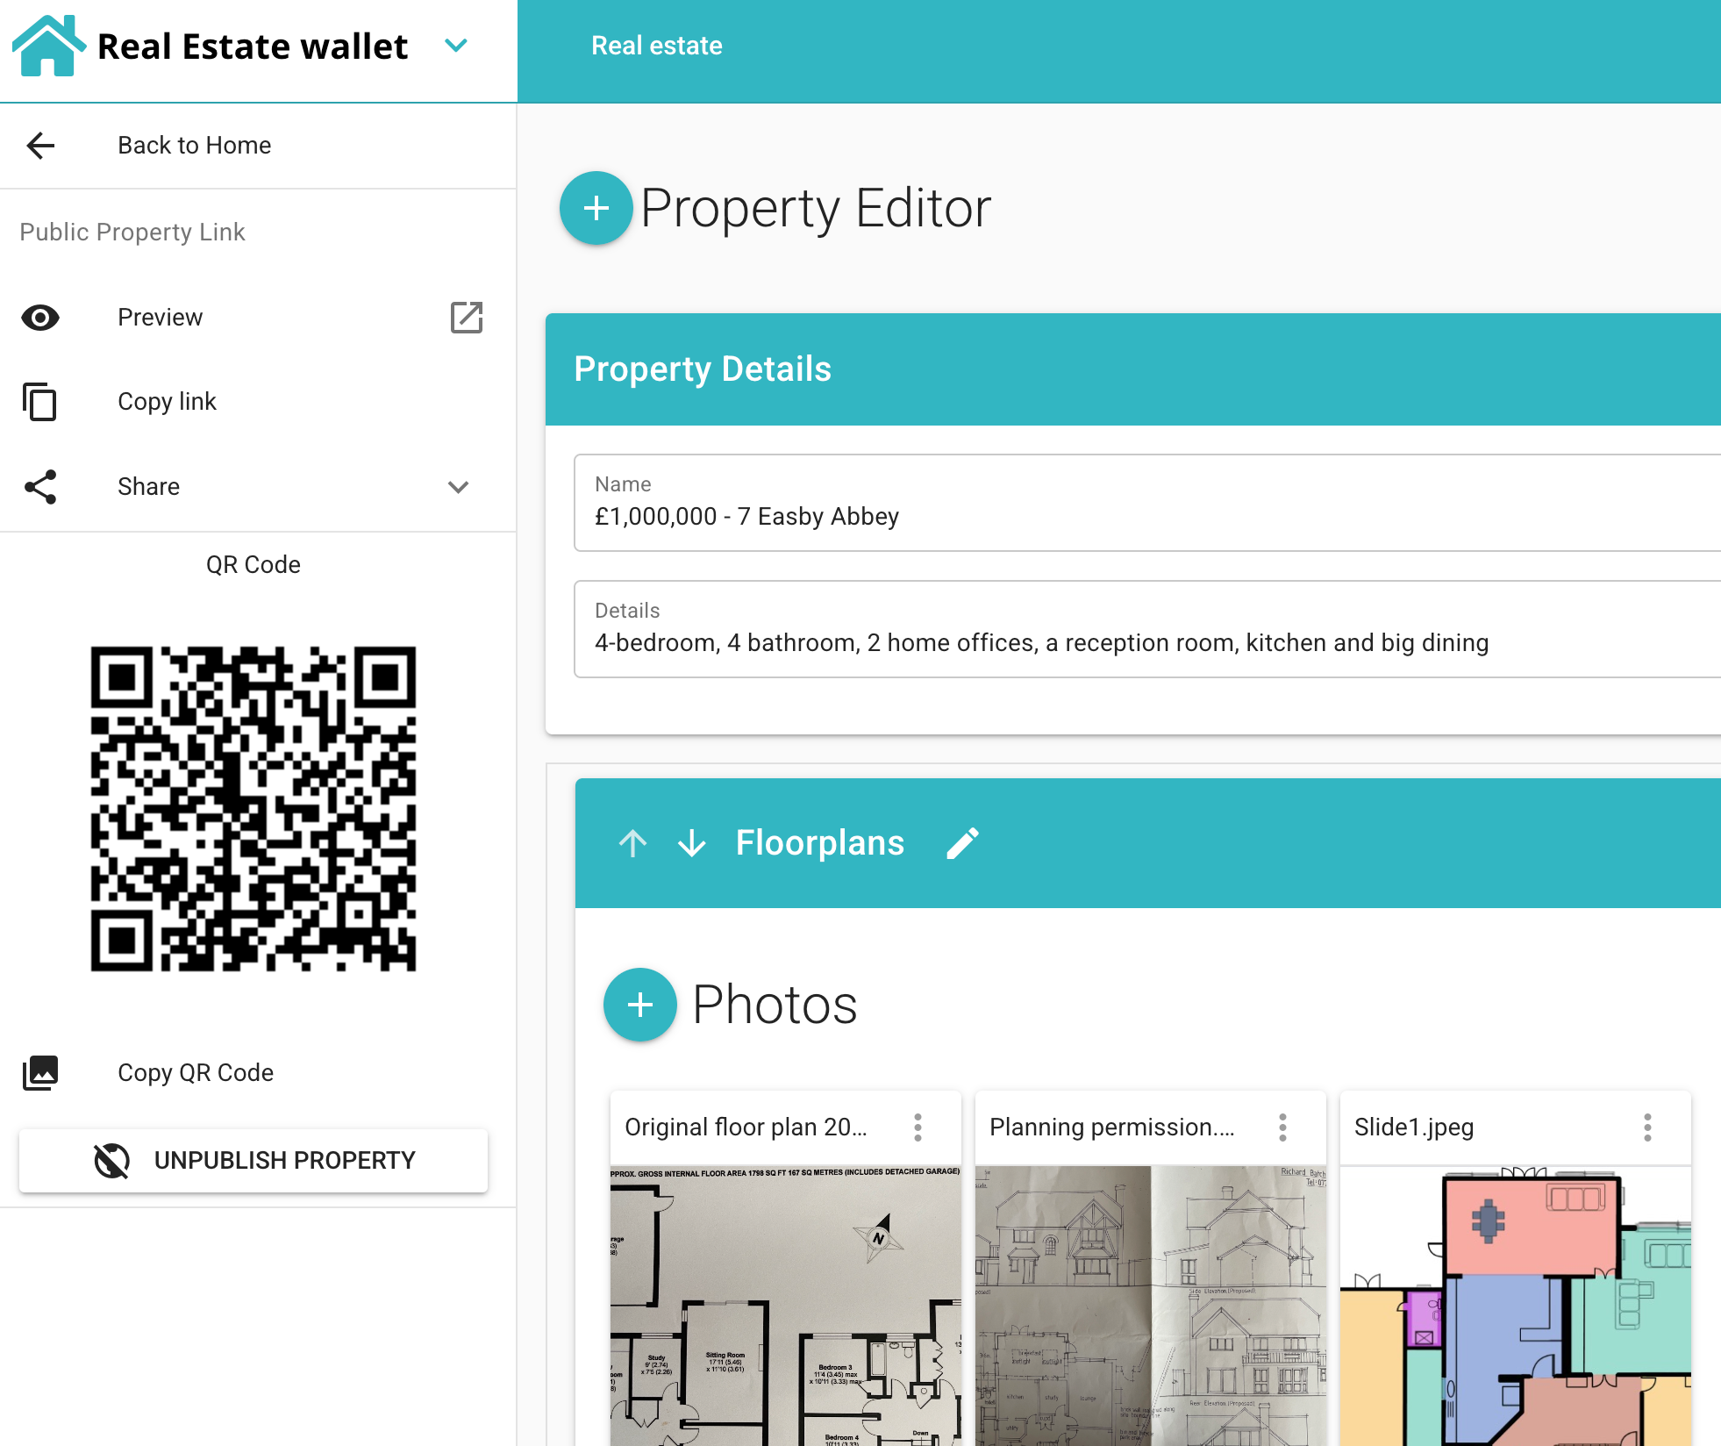
Task: Click the back arrow icon
Action: (x=40, y=145)
